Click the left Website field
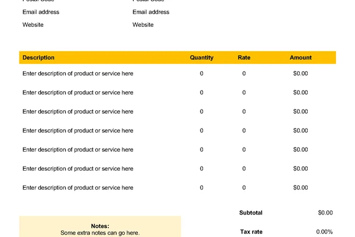Viewport: 355px width, 237px height. 33,25
